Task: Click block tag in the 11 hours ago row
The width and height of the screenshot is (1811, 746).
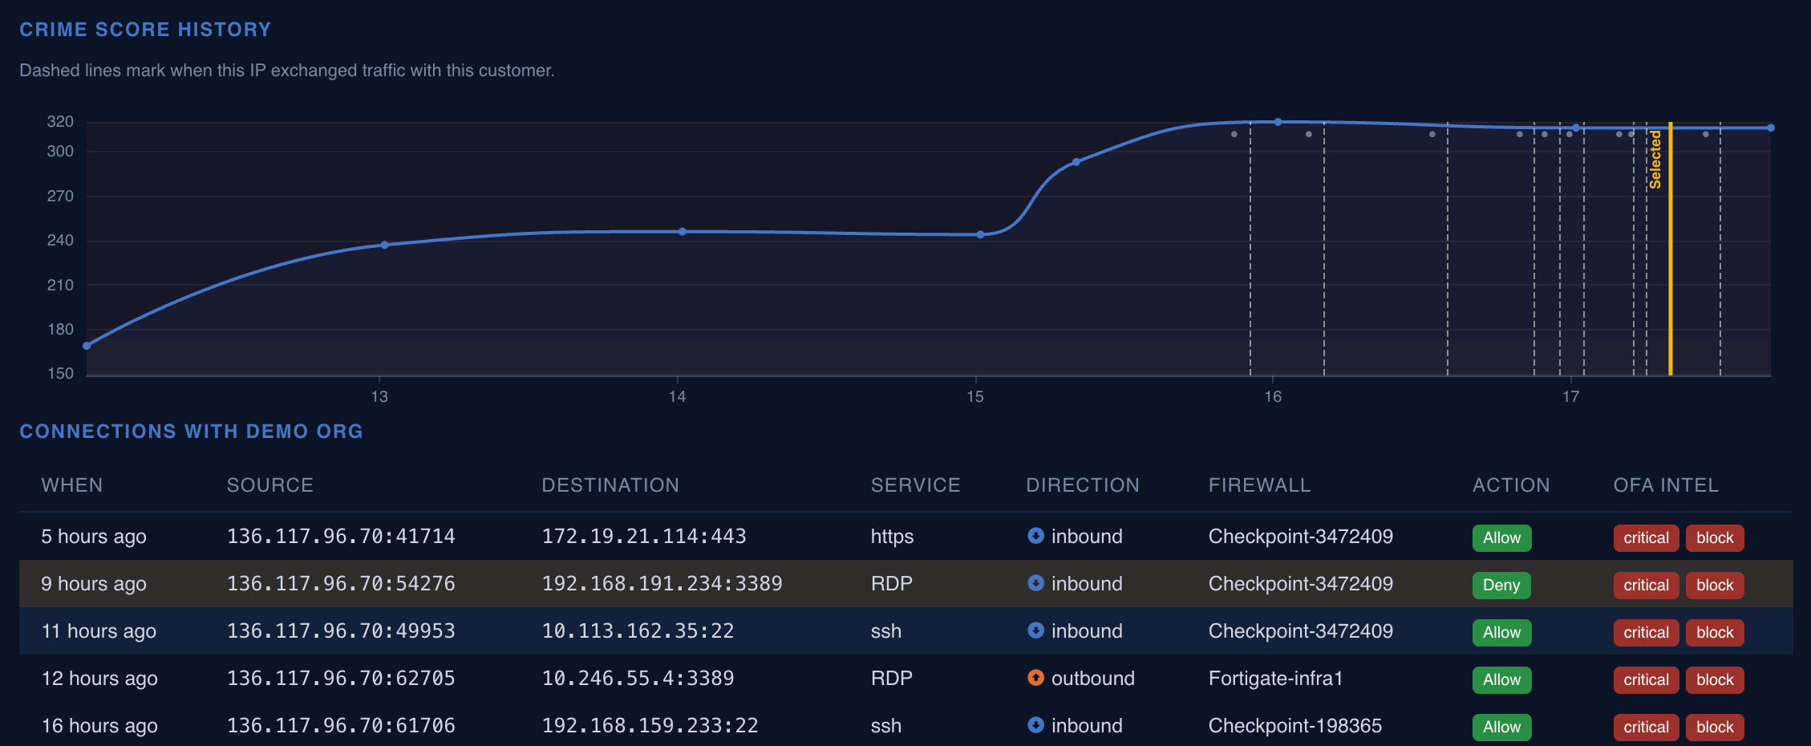Action: (1715, 632)
